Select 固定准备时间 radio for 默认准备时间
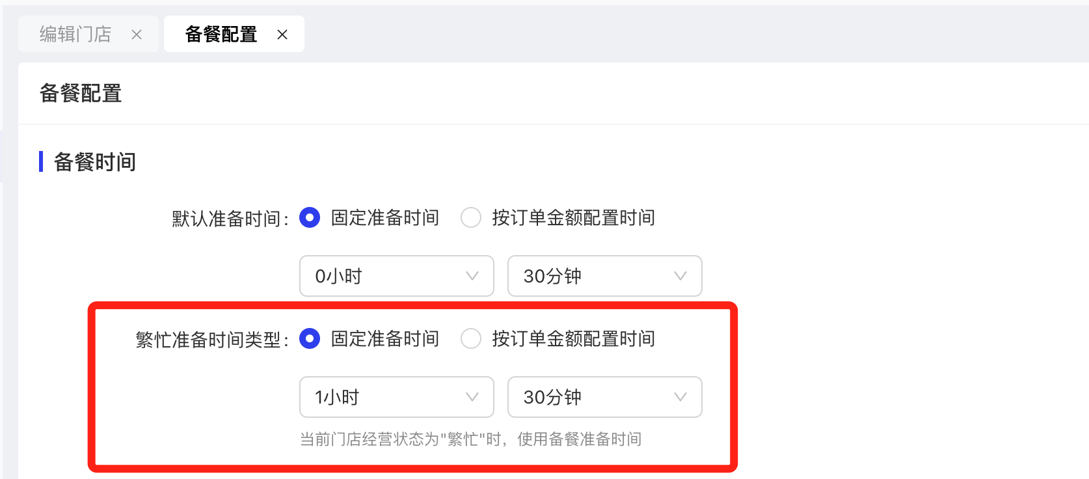 tap(310, 217)
